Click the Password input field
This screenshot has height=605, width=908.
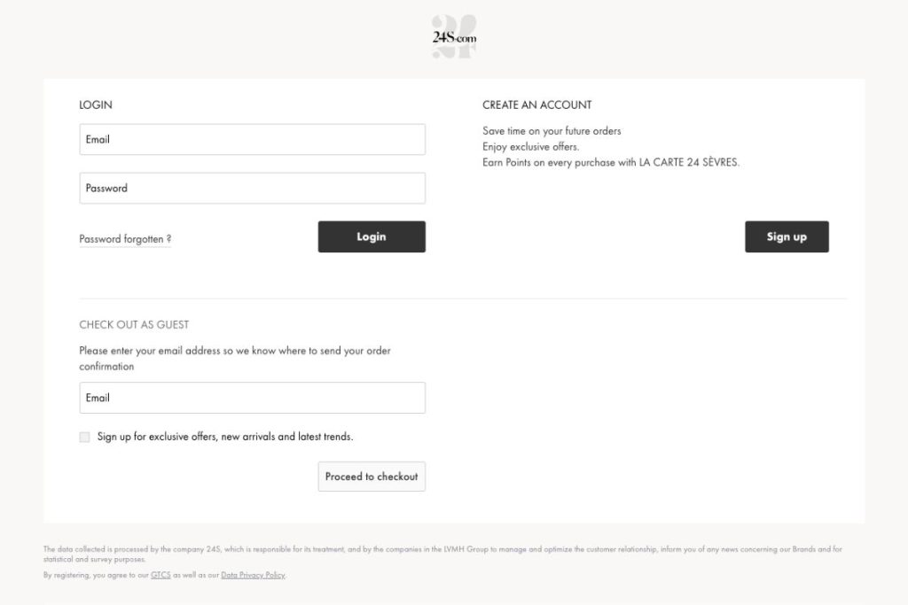(252, 189)
